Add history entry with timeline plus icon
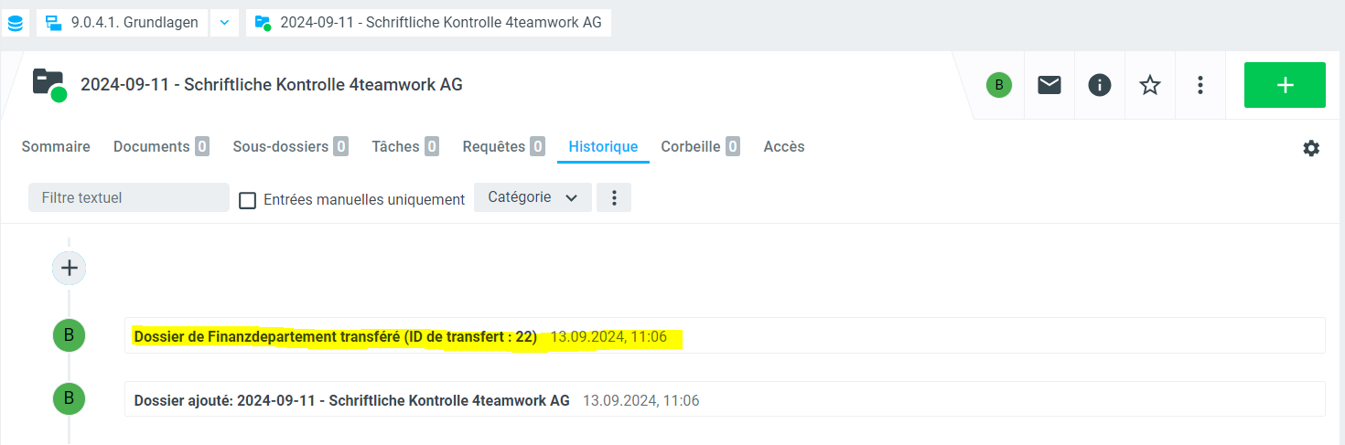Image resolution: width=1345 pixels, height=445 pixels. pyautogui.click(x=69, y=268)
